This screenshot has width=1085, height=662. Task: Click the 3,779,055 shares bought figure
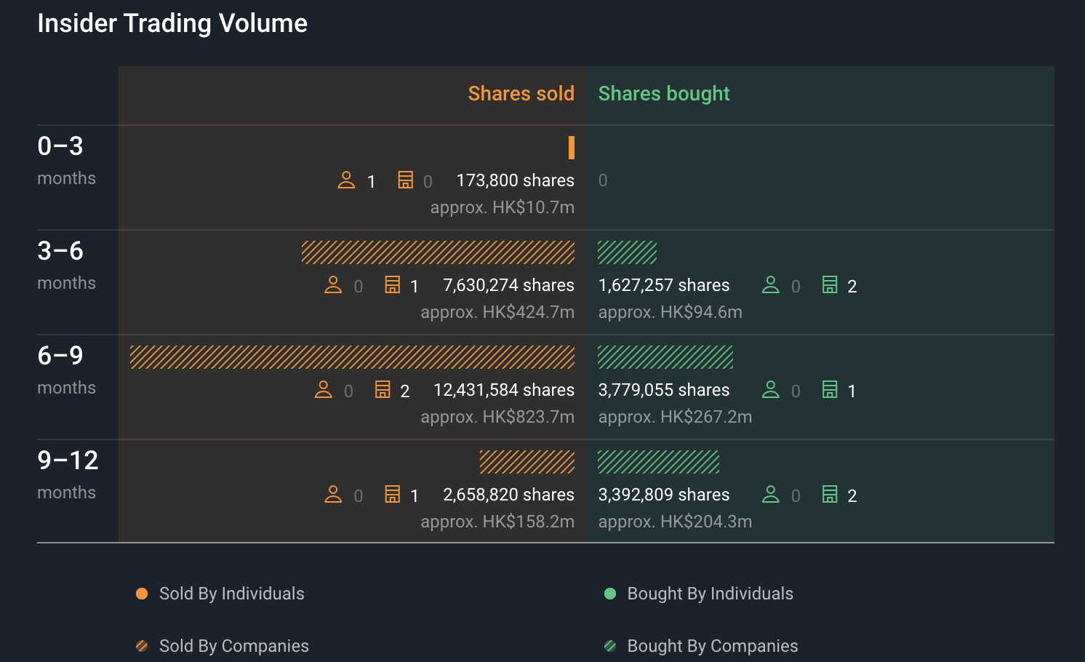point(663,390)
